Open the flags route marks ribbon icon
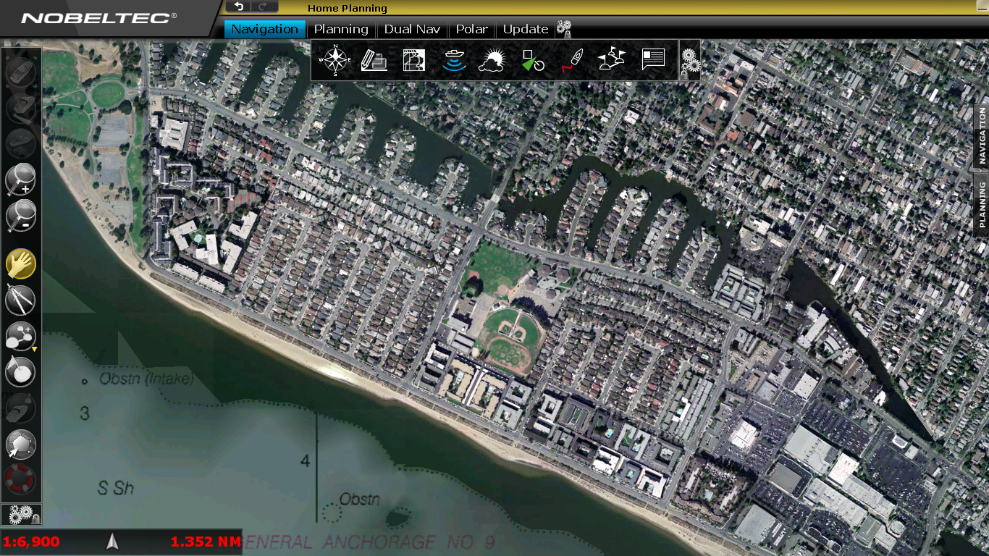Viewport: 989px width, 556px height. coord(612,60)
